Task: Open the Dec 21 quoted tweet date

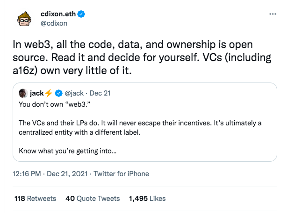Action: (x=101, y=93)
